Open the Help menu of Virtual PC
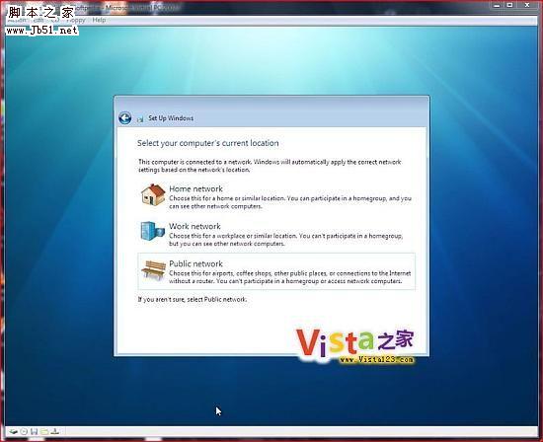Screen dimensions: 543x442 pos(99,20)
